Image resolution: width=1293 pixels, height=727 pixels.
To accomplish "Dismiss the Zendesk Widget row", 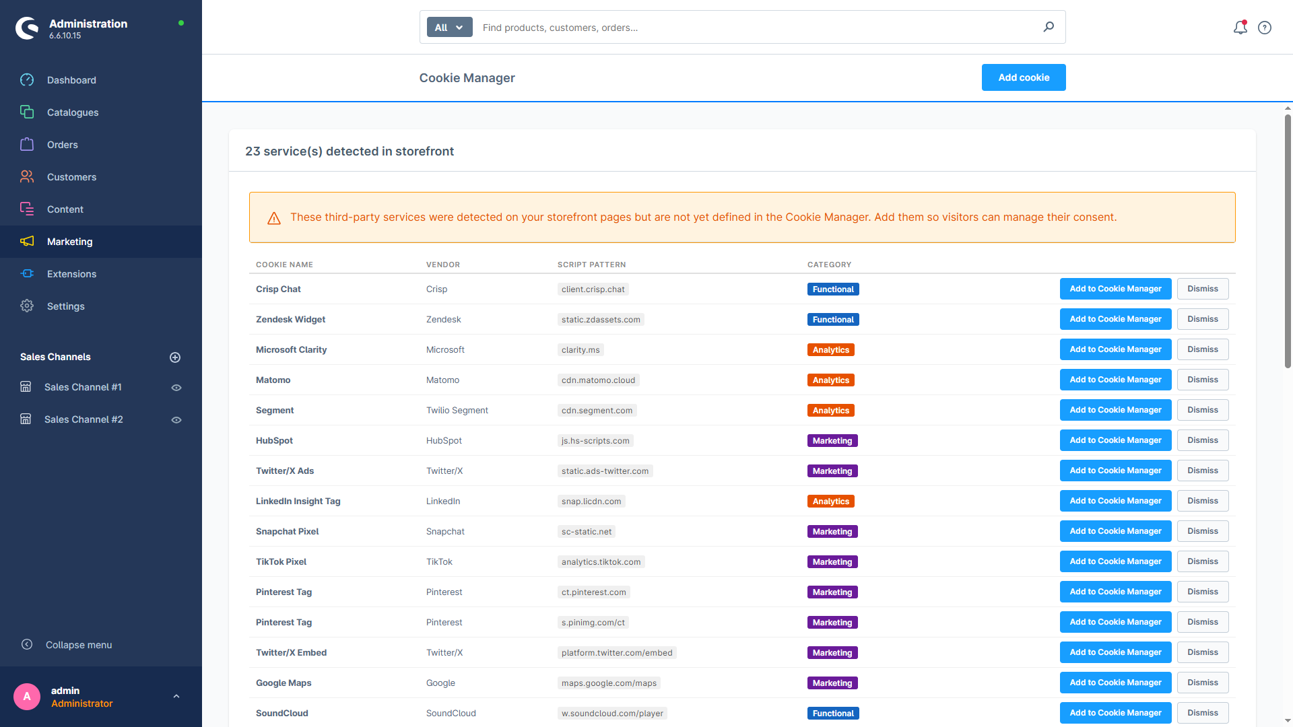I will 1203,319.
